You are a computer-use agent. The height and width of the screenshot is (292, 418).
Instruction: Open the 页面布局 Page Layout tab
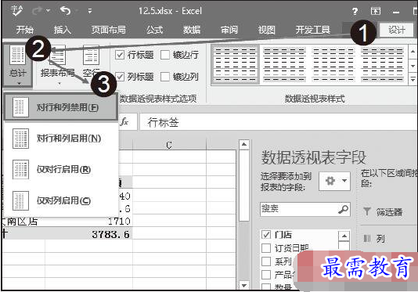tap(109, 30)
